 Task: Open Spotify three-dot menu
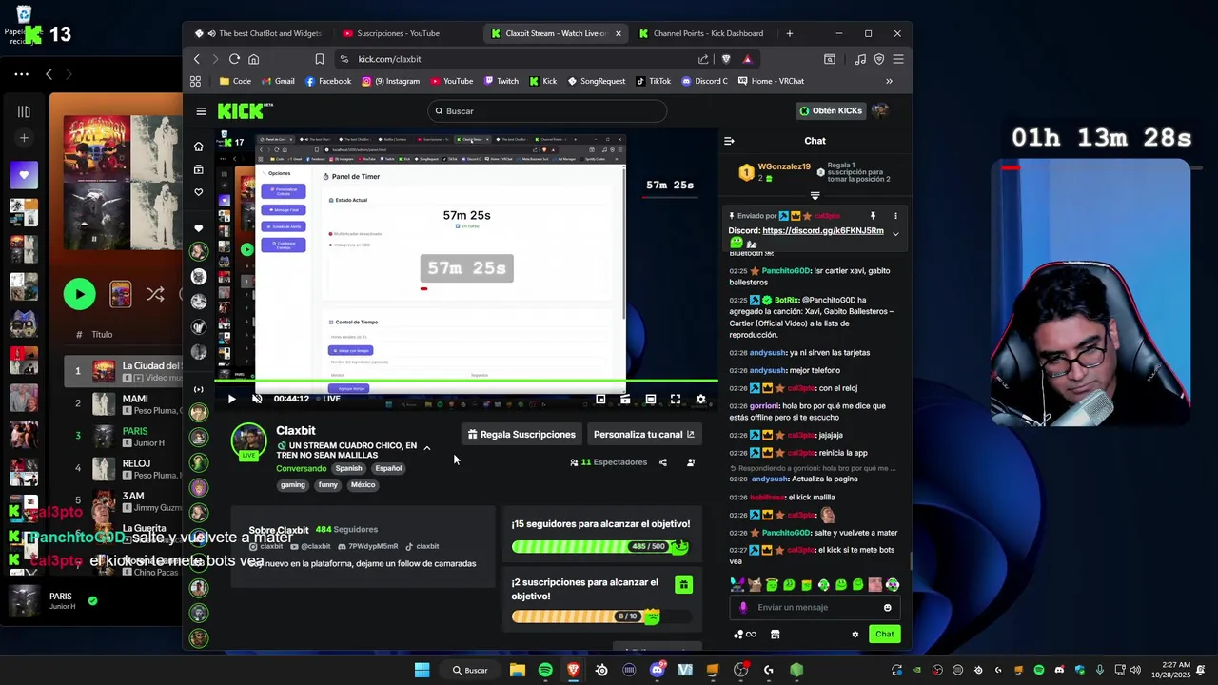pyautogui.click(x=21, y=74)
